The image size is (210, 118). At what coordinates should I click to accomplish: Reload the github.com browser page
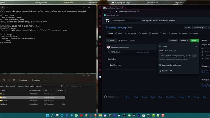(111, 12)
